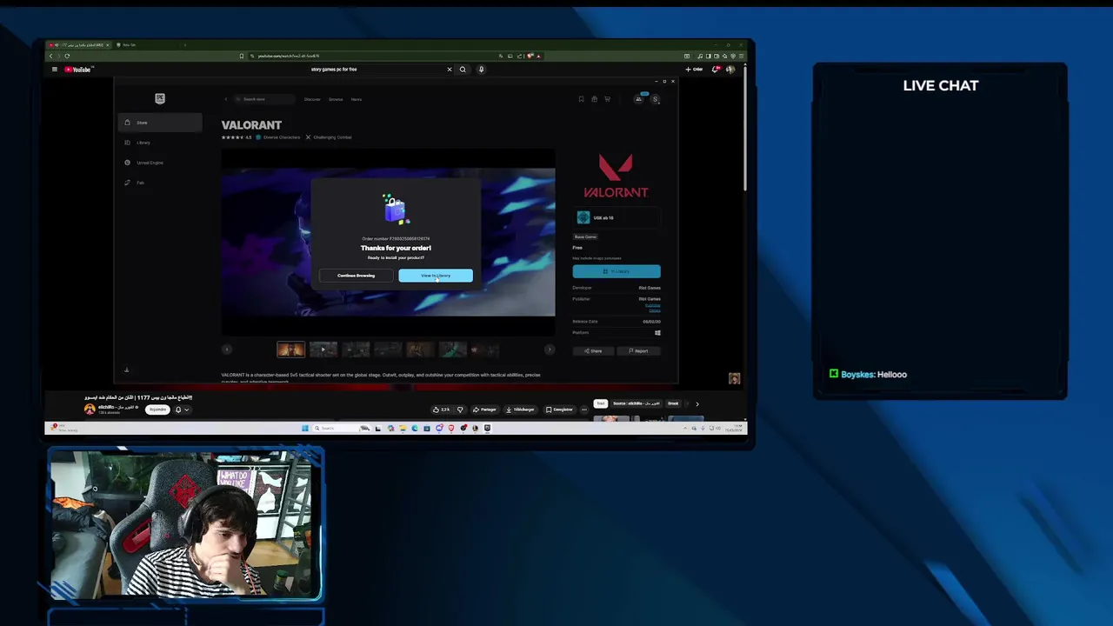Open the elichillo channel avatar
Screen dimensions: 1113x626
coord(90,409)
